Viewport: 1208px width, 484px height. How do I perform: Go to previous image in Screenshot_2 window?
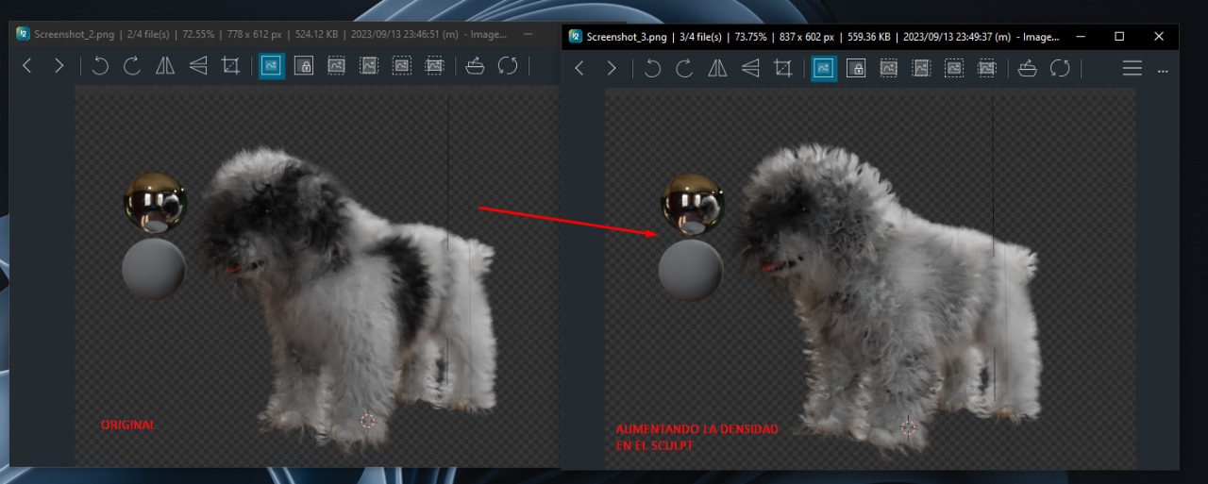(x=26, y=66)
